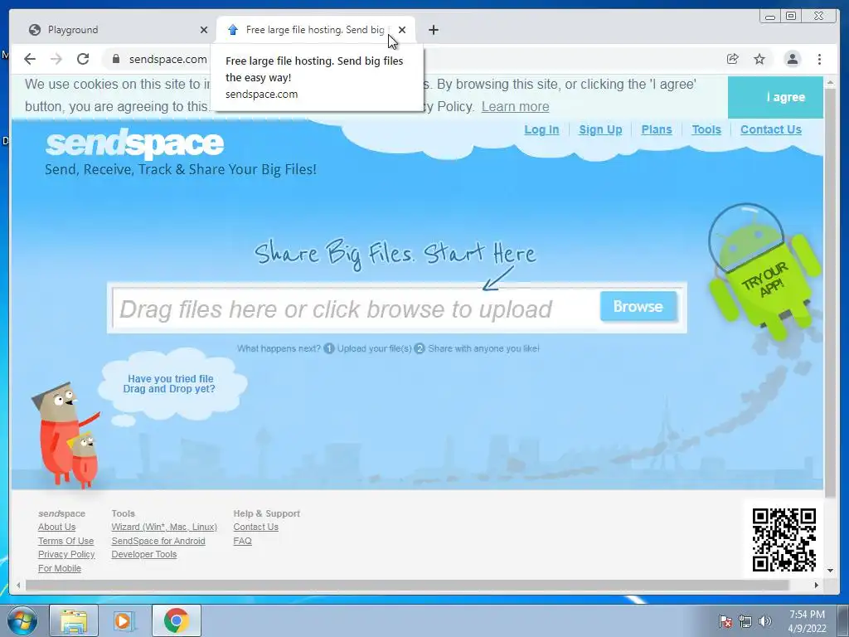Screen dimensions: 849x637
Task: View site info via the padlock icon
Action: click(x=115, y=59)
